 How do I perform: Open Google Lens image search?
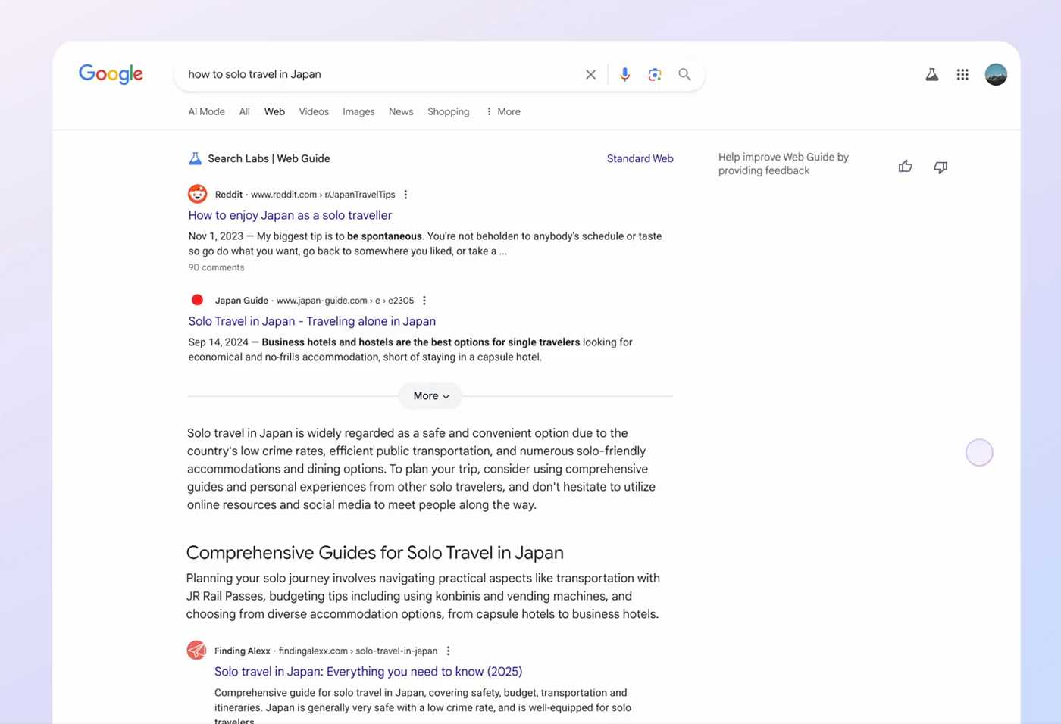pyautogui.click(x=655, y=74)
